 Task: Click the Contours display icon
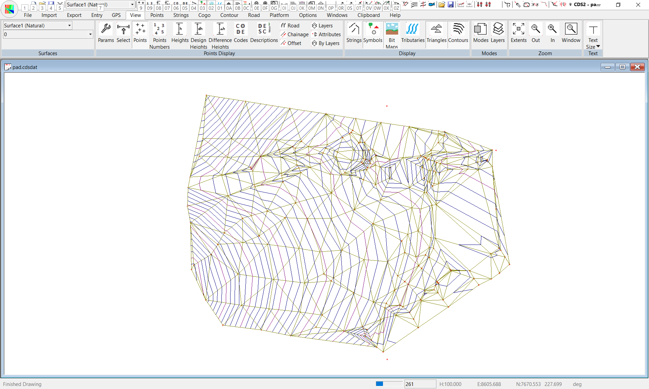click(x=458, y=29)
